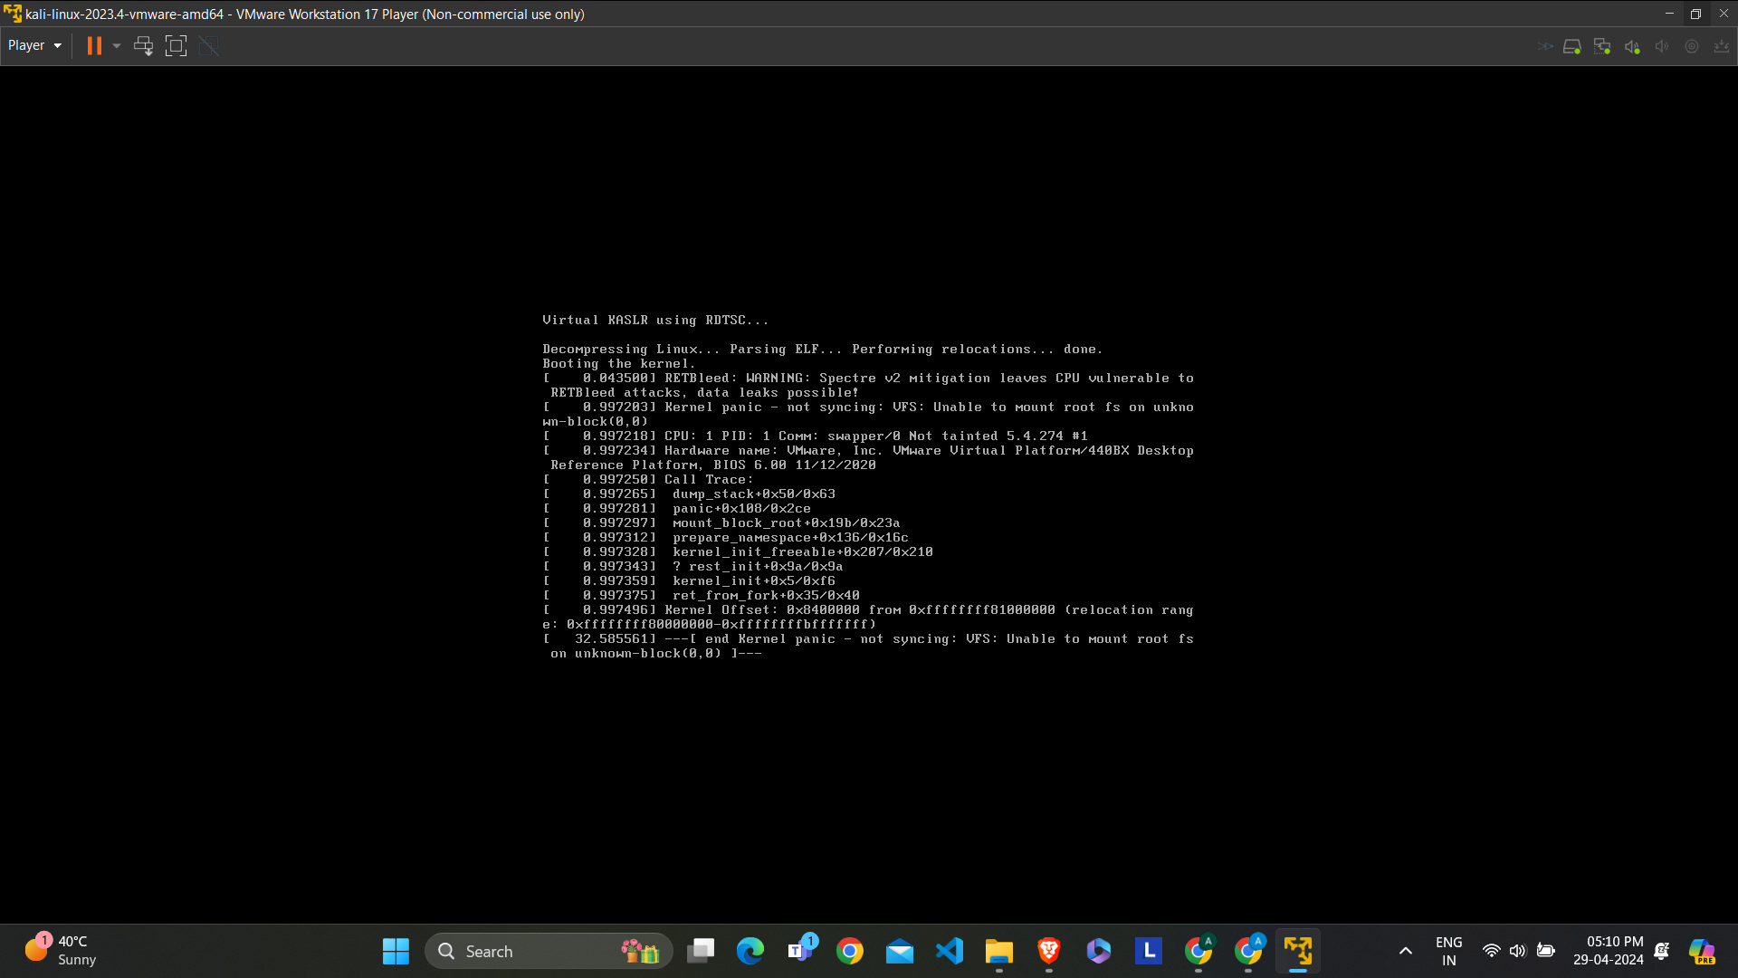Click the dimmed speaker device icon
Screen dimensions: 1738x978
click(x=1662, y=46)
